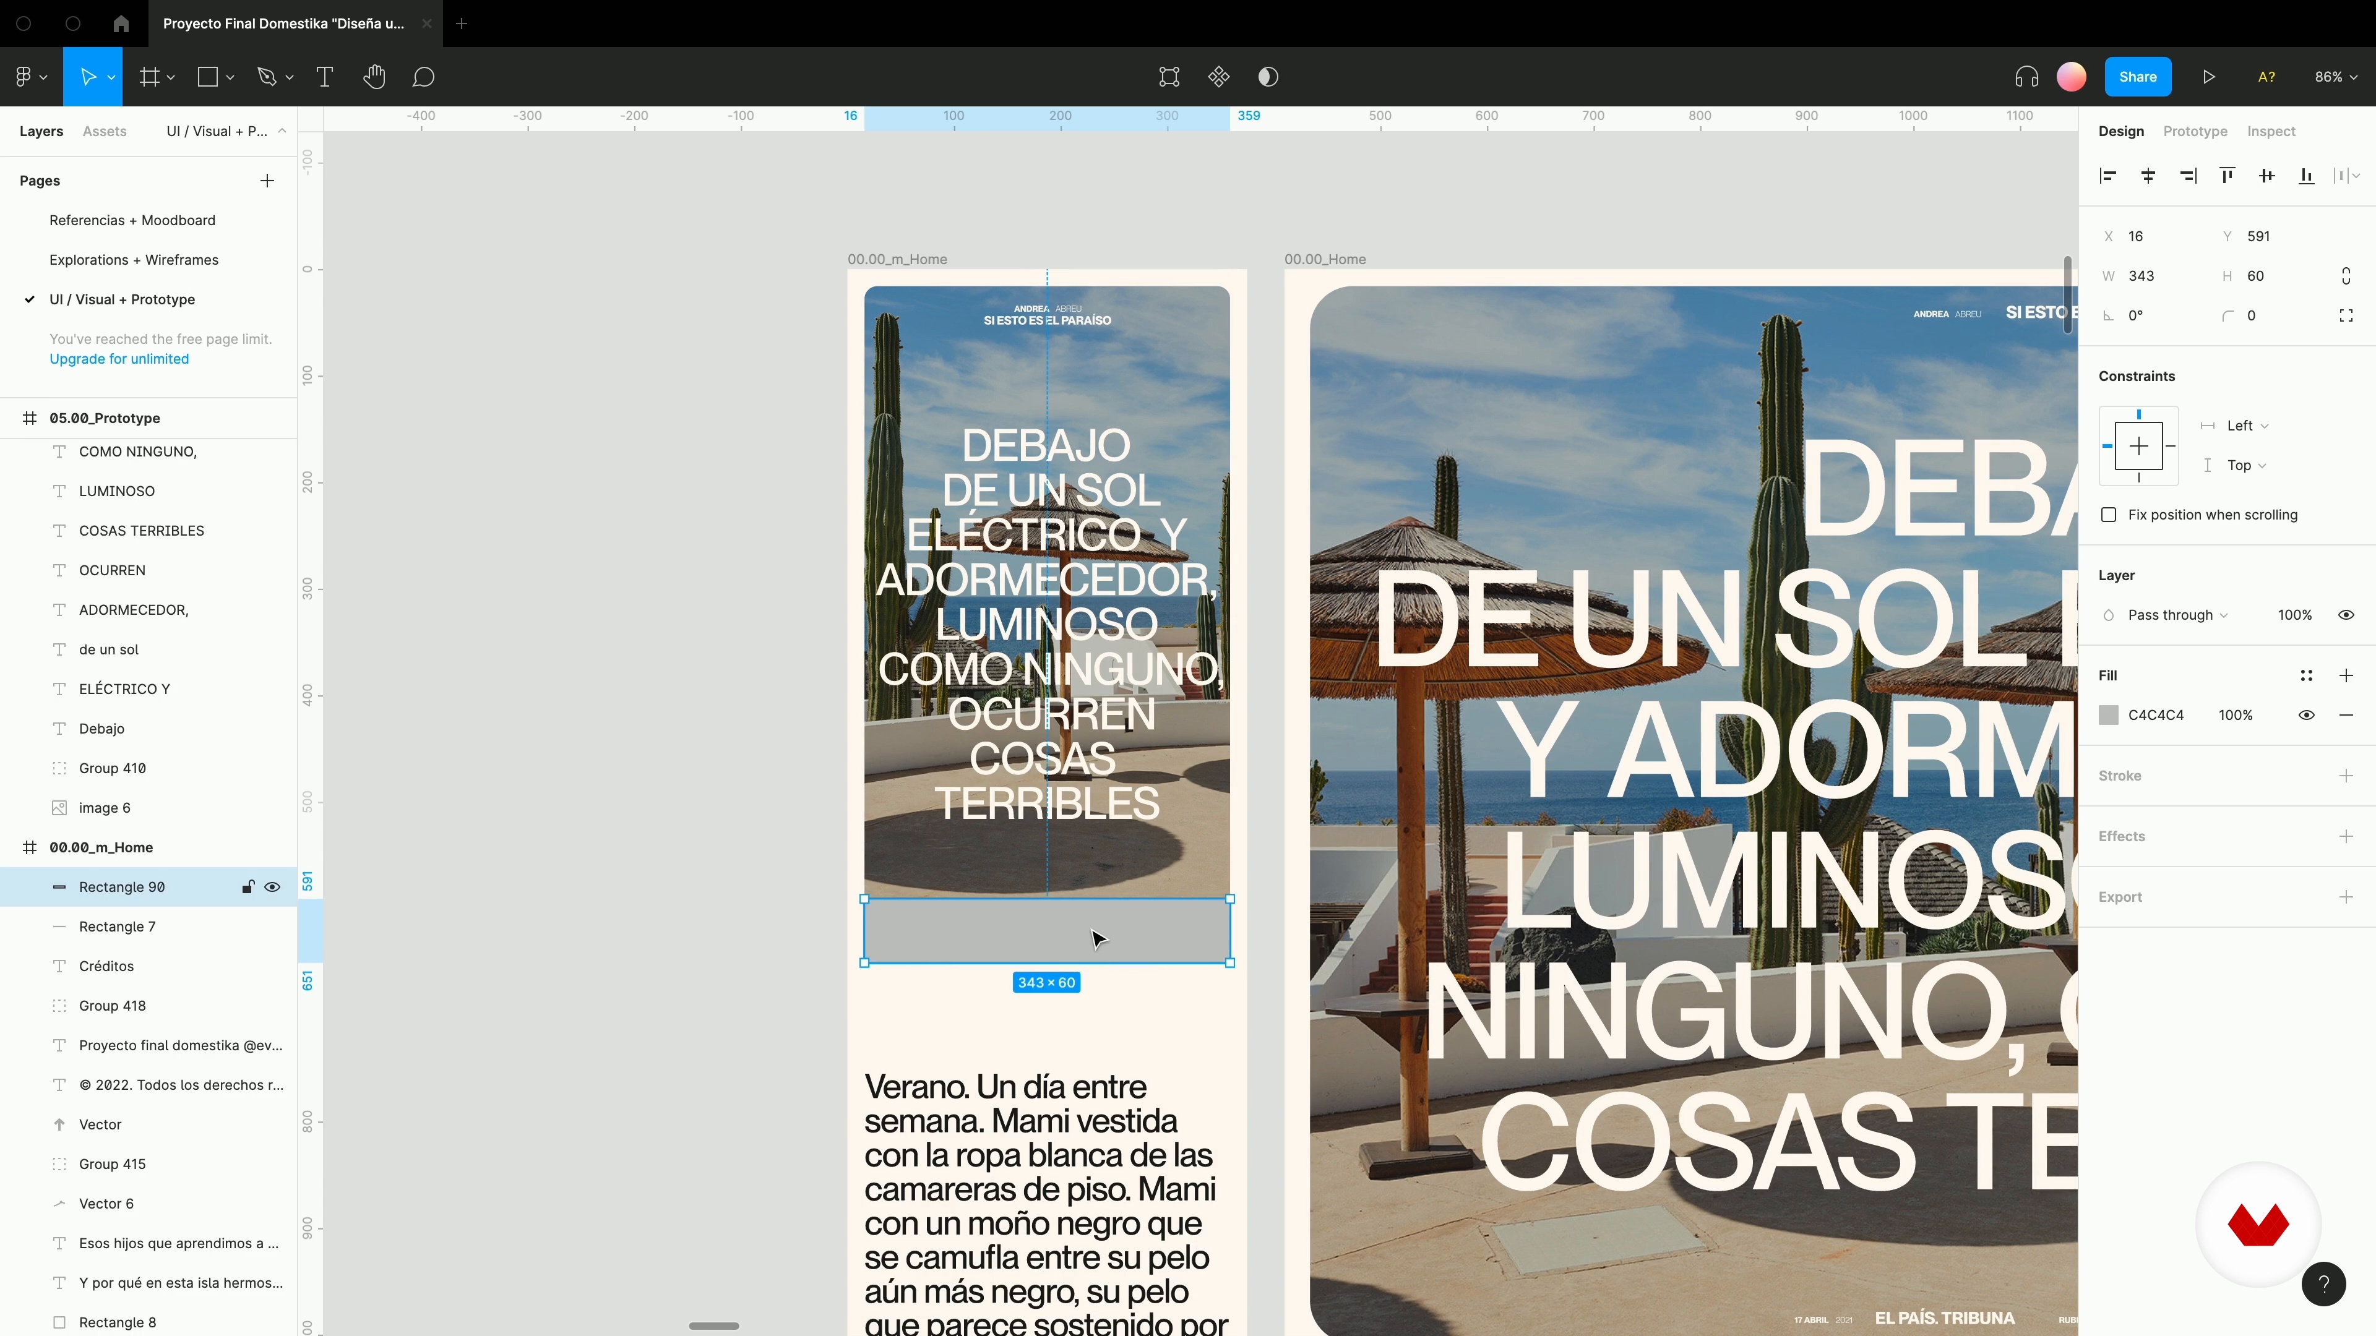Open the Move tool options chevron

coord(111,77)
